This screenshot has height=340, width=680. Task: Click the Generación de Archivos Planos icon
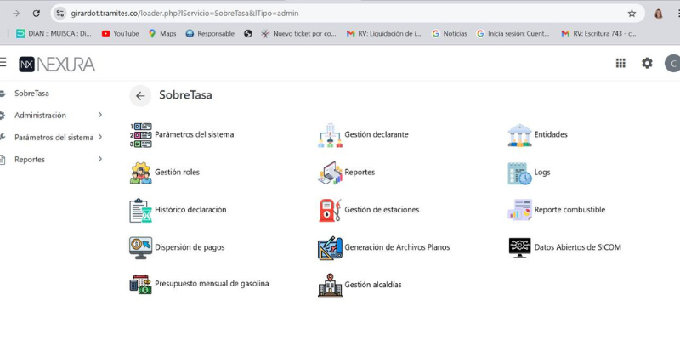click(330, 247)
